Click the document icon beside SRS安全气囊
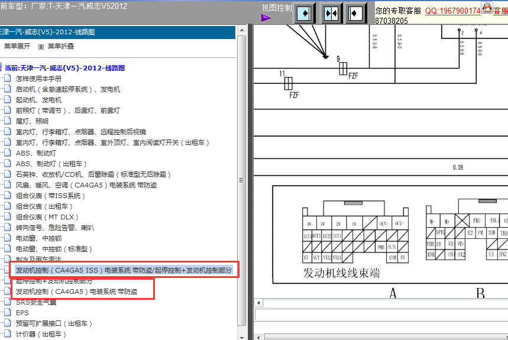This screenshot has height=340, width=508. (8, 302)
